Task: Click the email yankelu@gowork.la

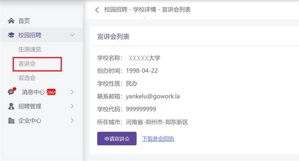Action: [153, 97]
